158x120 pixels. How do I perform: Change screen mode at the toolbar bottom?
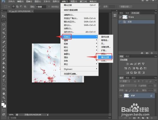(4, 115)
